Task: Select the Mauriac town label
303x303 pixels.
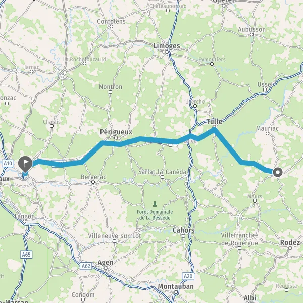Action: pos(267,128)
